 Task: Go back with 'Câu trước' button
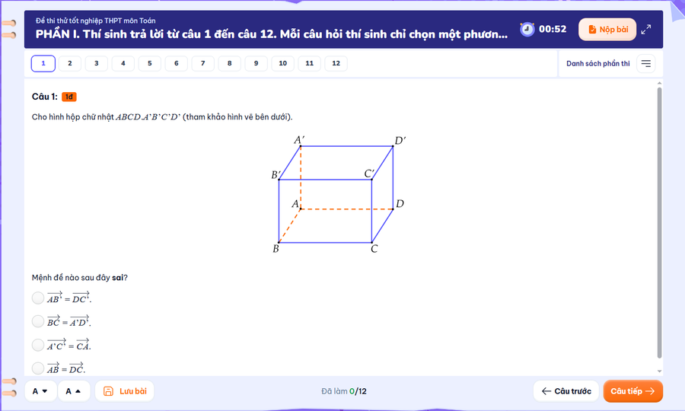pos(566,391)
